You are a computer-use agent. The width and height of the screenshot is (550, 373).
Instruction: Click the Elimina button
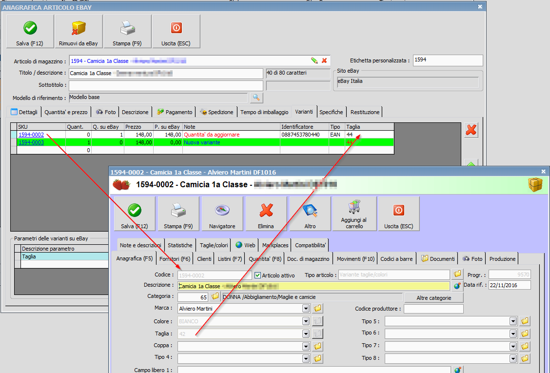click(x=266, y=214)
